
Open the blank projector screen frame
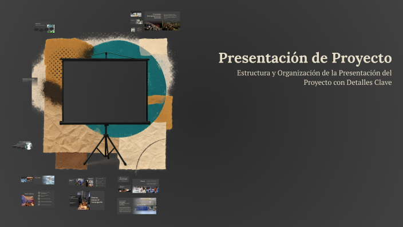(105, 91)
